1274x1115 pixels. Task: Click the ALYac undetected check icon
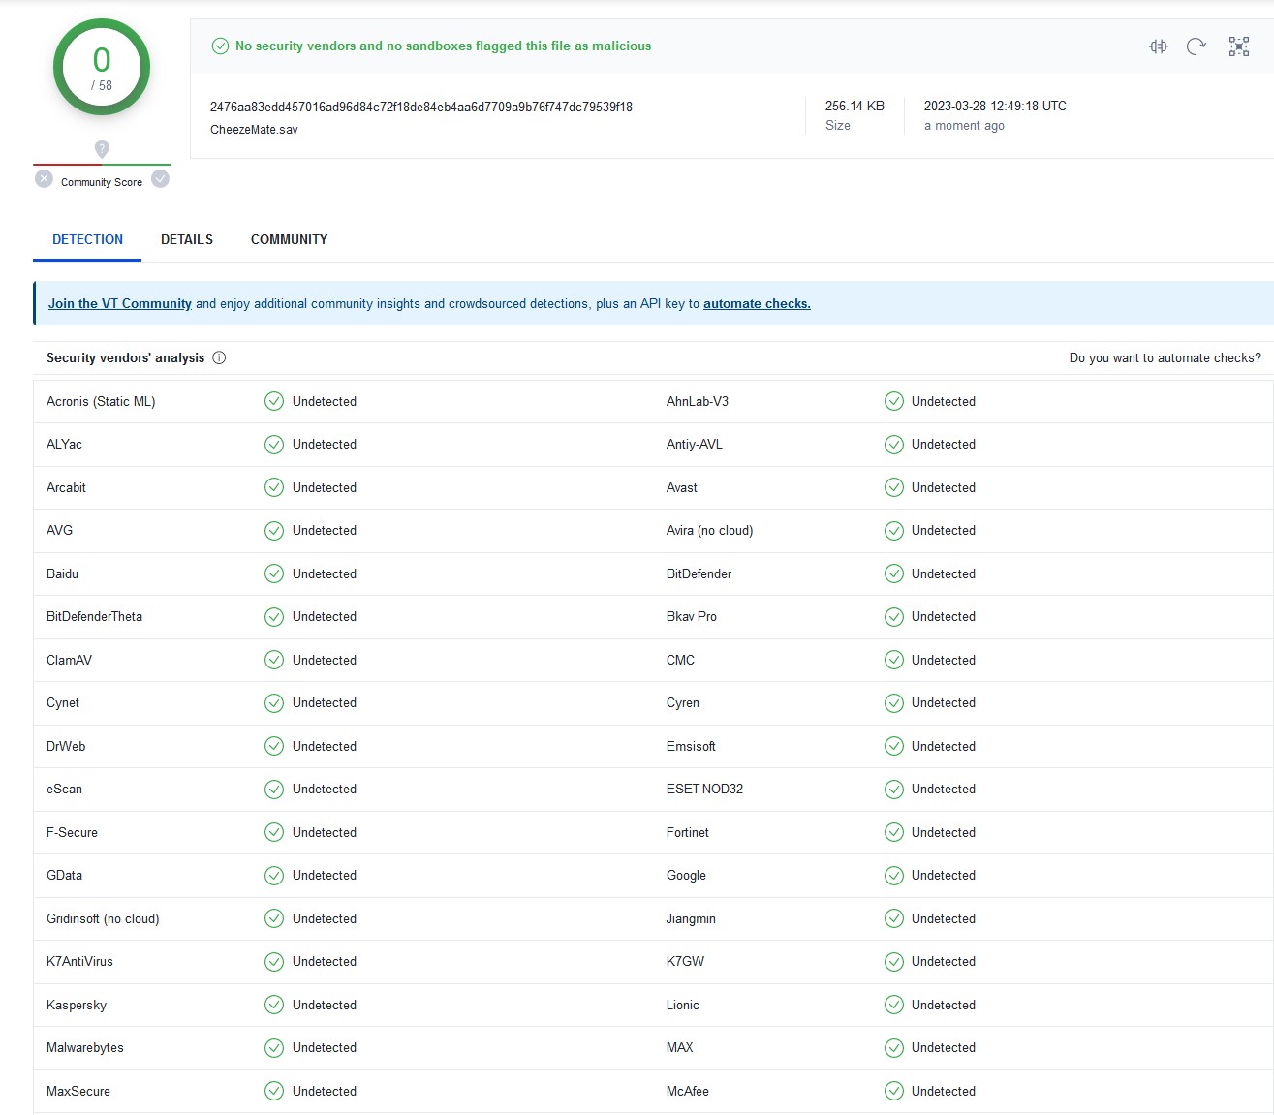click(274, 445)
